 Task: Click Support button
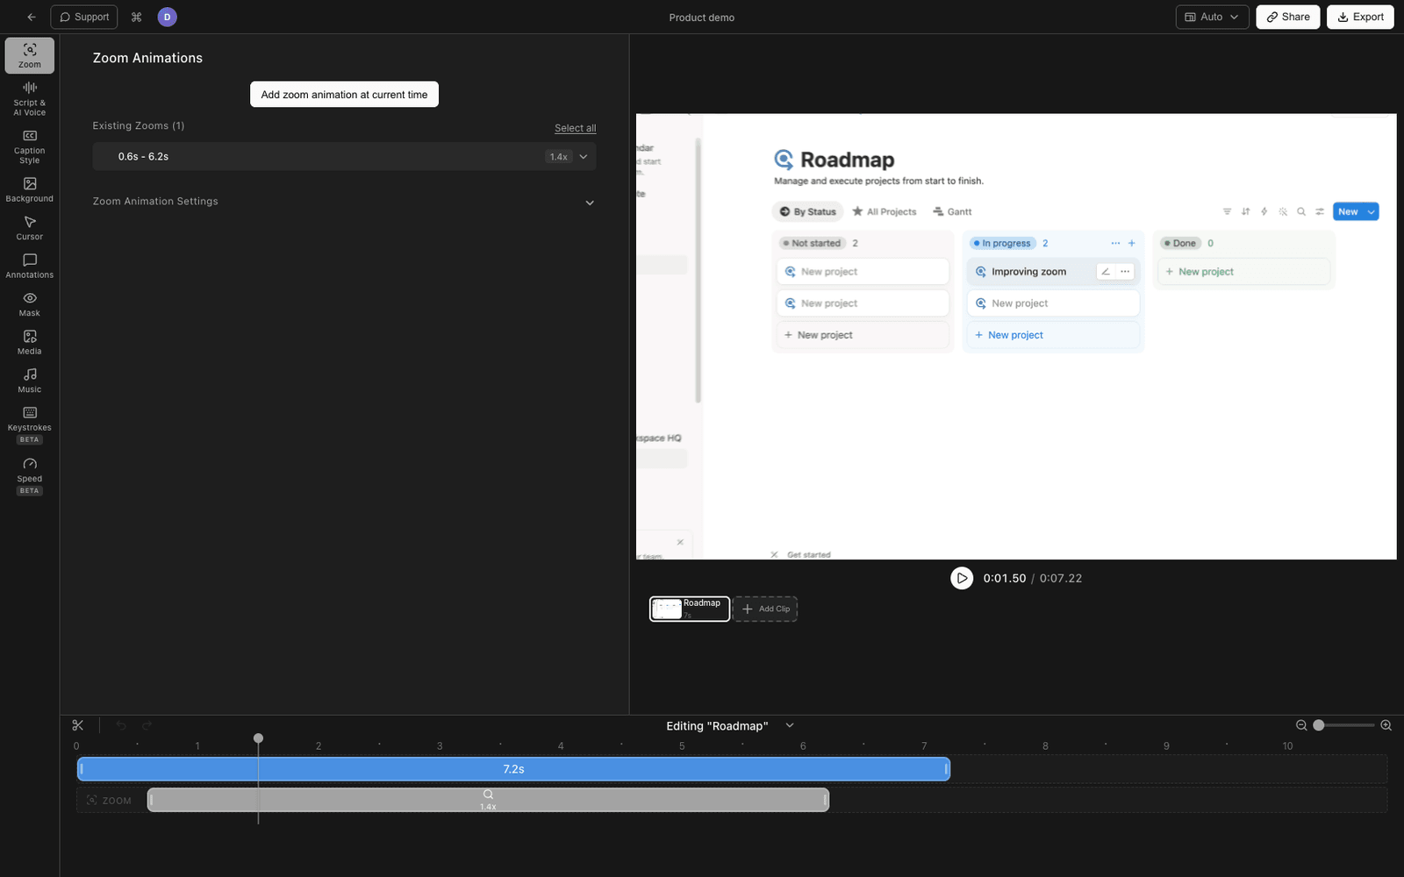click(x=84, y=17)
